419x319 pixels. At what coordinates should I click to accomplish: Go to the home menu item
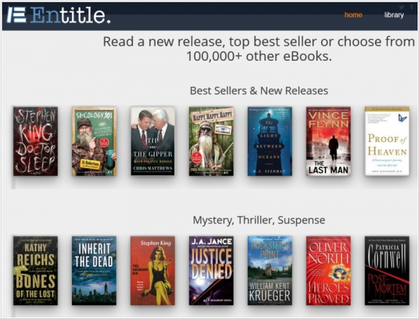tap(353, 15)
